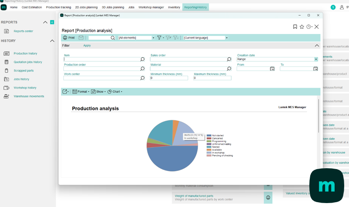The image size is (349, 207).
Task: Click the report toolbar search text field
Action: pos(99,38)
